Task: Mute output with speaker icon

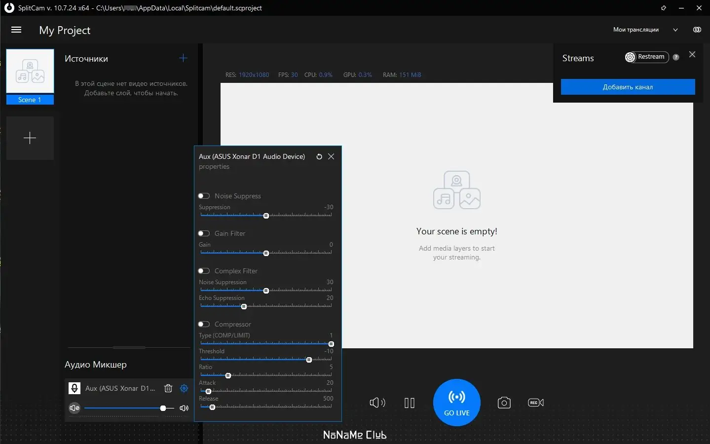Action: click(x=377, y=403)
